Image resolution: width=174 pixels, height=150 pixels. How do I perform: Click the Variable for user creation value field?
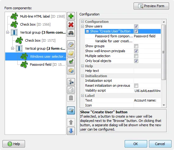(x=147, y=41)
